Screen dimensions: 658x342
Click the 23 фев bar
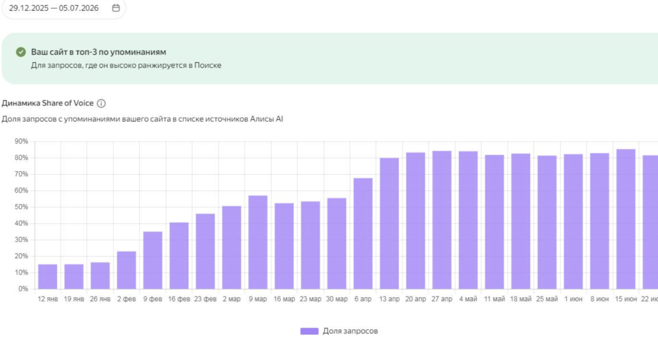point(205,251)
